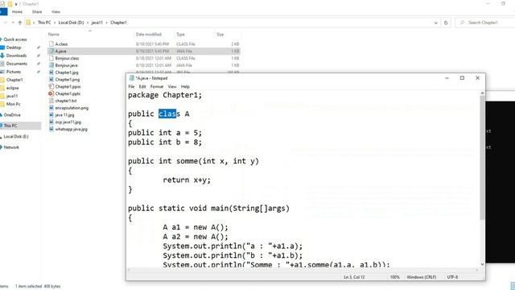The image size is (515, 290).
Task: Open Documents in Quick access
Action: (x=16, y=64)
